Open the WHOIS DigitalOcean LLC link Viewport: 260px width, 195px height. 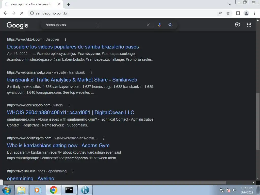(71, 112)
